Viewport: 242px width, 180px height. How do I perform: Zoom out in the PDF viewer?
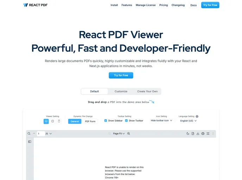point(110,134)
